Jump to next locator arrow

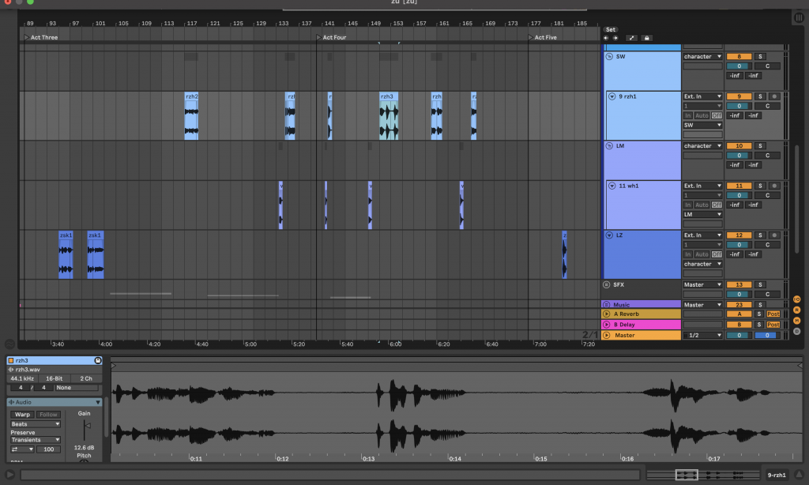pos(615,38)
